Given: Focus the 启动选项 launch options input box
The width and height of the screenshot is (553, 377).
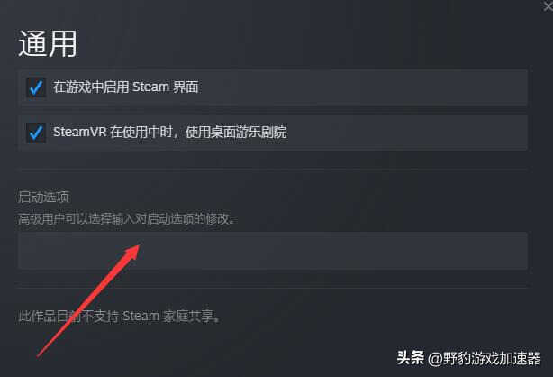Looking at the screenshot, I should coord(273,251).
